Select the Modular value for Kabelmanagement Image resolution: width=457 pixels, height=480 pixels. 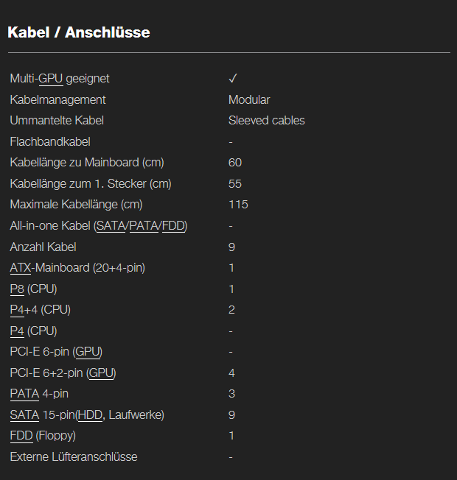click(x=249, y=99)
